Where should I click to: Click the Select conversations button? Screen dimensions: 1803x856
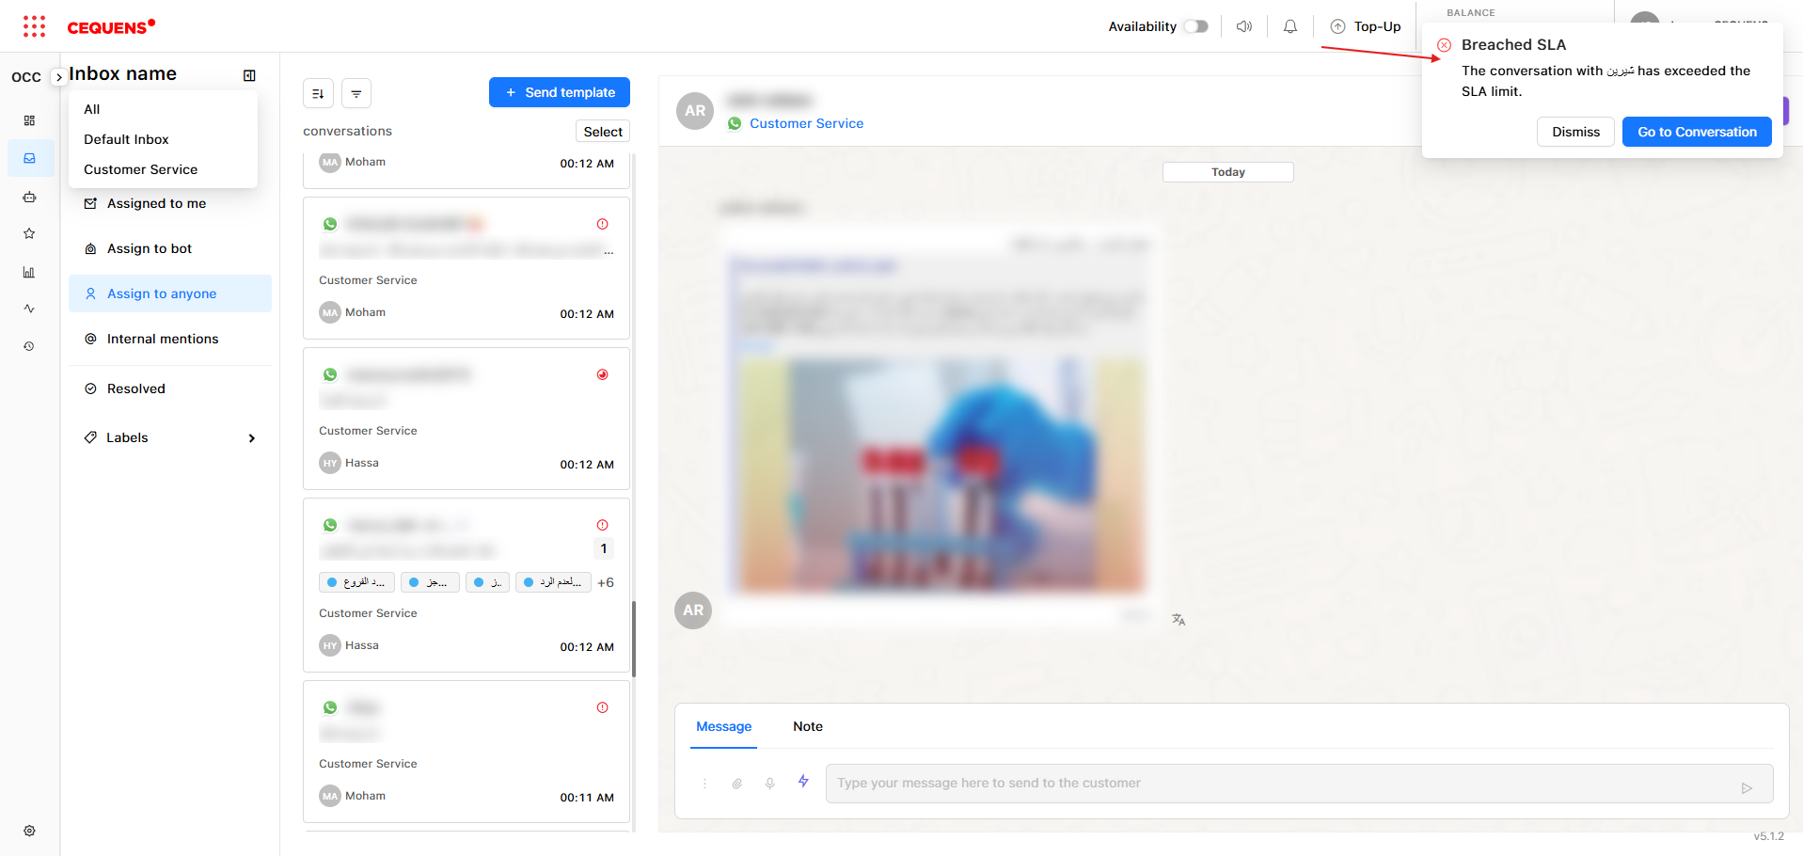click(x=603, y=132)
